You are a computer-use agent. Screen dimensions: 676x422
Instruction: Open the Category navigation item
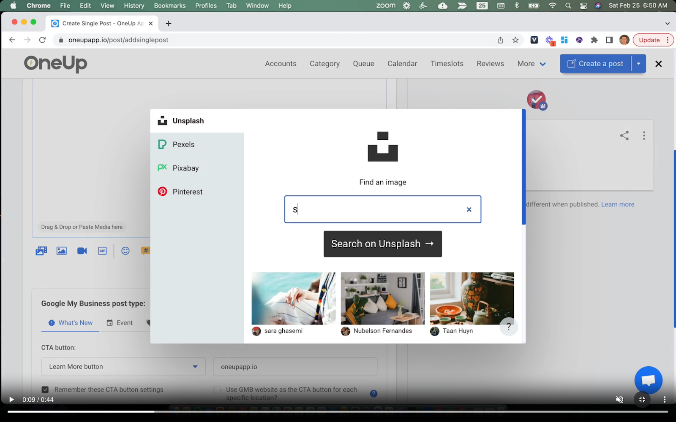click(324, 64)
